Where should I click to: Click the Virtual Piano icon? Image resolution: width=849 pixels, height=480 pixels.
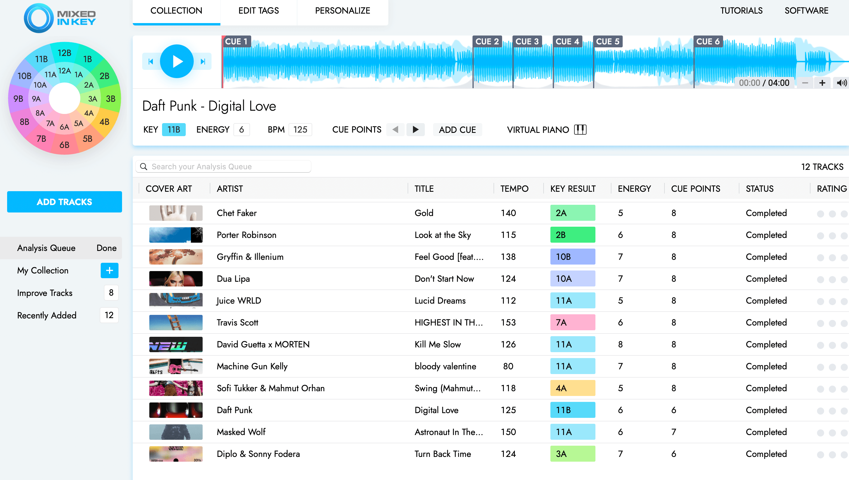pos(581,129)
